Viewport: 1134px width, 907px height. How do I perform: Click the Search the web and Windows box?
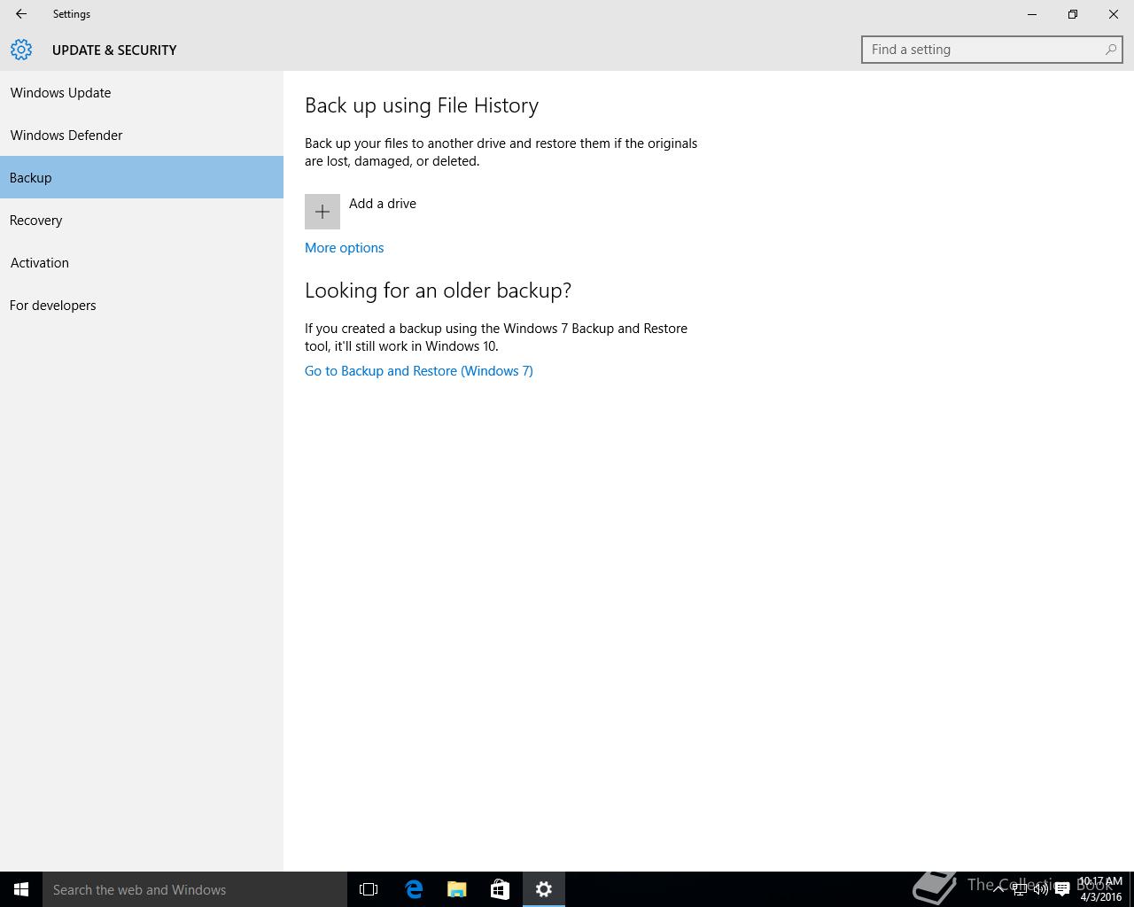195,889
